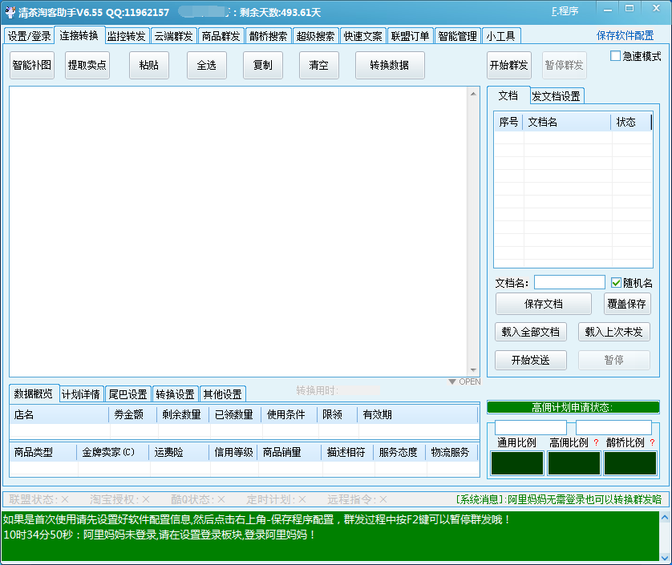This screenshot has width=672, height=565.
Task: Click the 保存软件配置 link
Action: pos(625,35)
